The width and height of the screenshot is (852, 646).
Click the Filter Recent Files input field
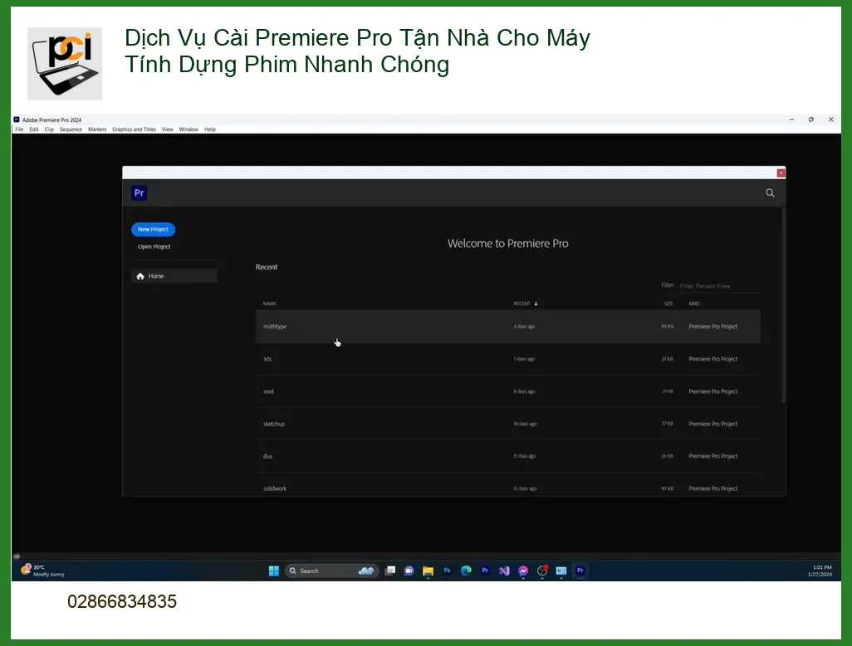coord(719,286)
